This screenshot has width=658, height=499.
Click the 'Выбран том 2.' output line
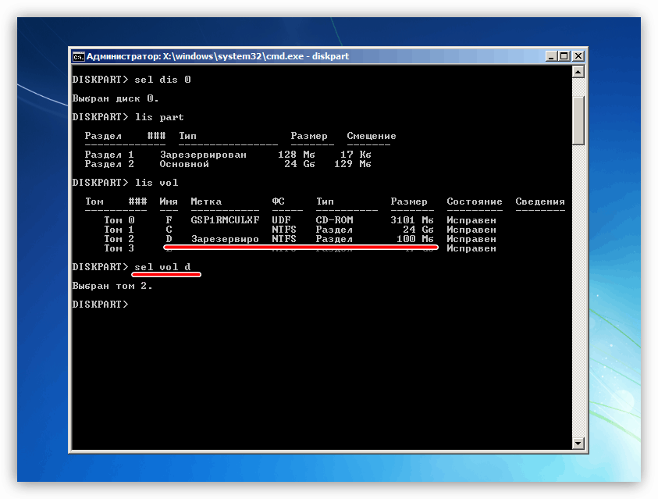click(x=112, y=286)
